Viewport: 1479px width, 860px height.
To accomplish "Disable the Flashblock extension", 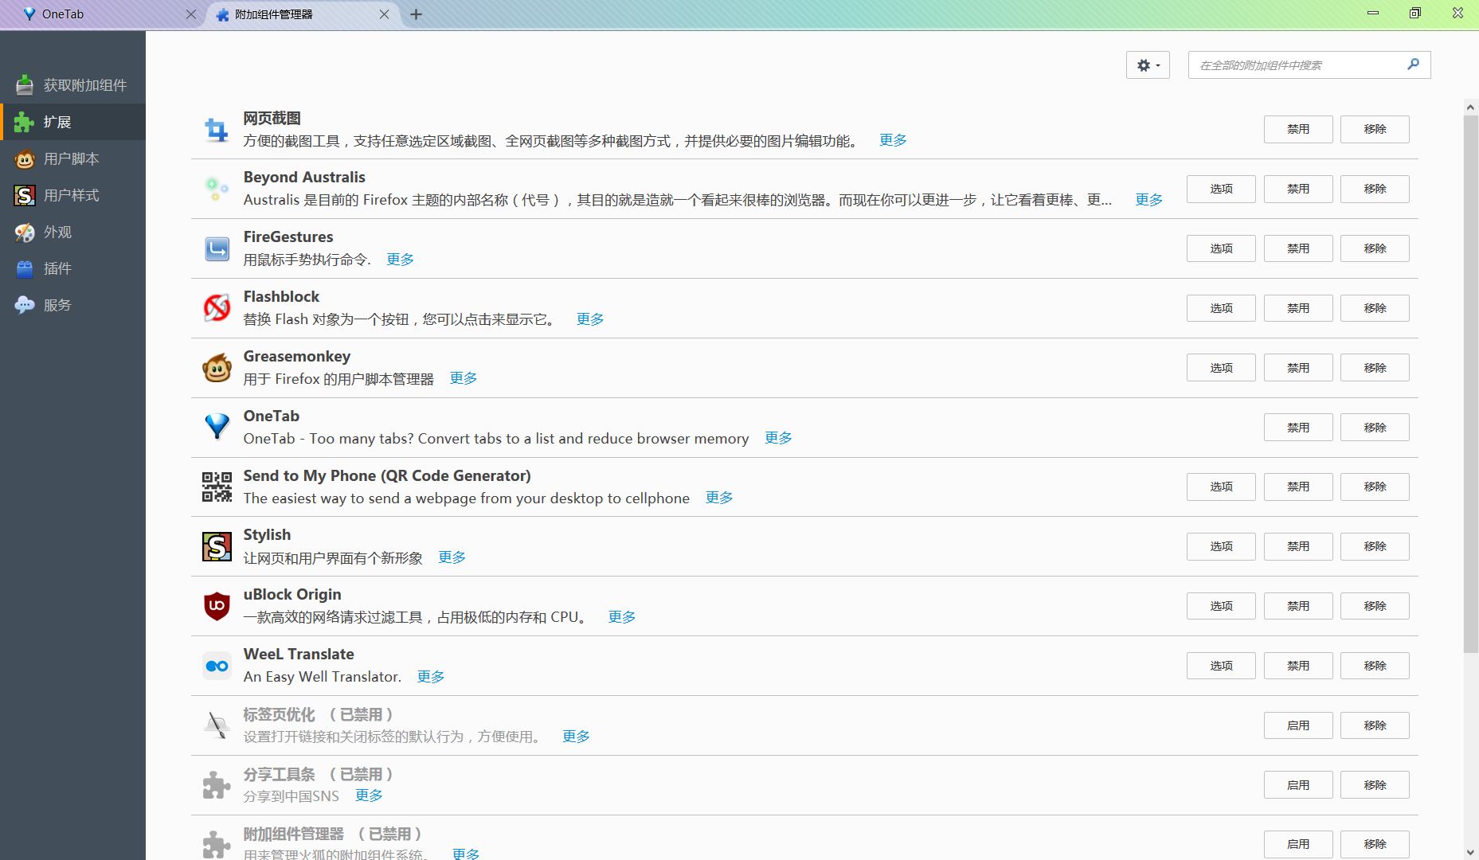I will click(x=1297, y=308).
